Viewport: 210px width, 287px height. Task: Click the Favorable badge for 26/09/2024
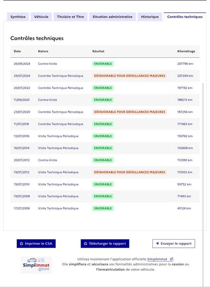tap(103, 64)
